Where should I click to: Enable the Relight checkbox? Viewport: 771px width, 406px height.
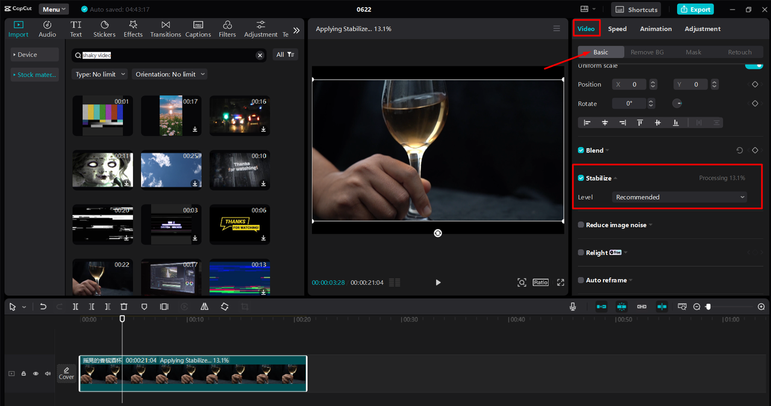pyautogui.click(x=581, y=253)
